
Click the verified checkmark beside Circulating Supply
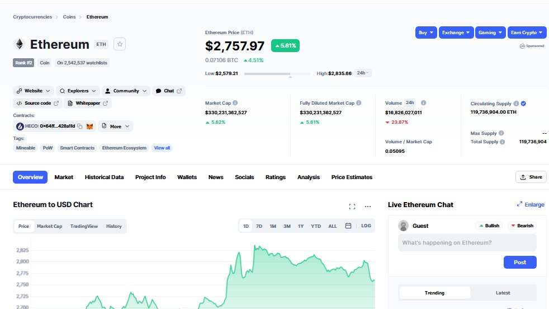tap(523, 104)
